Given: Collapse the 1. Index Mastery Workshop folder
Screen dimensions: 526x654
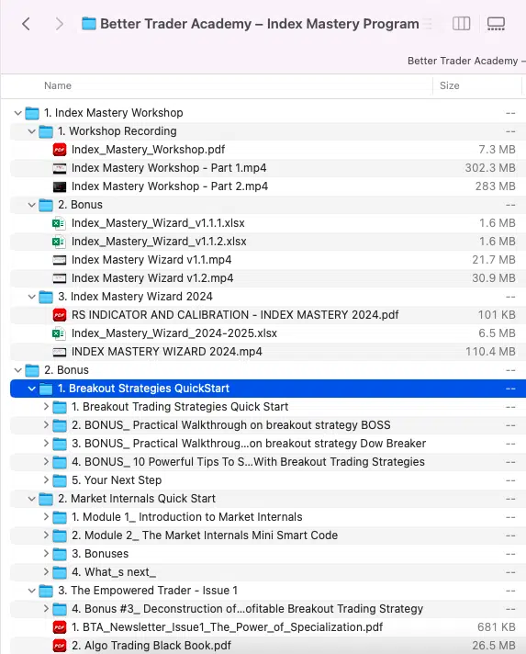Looking at the screenshot, I should [x=17, y=113].
